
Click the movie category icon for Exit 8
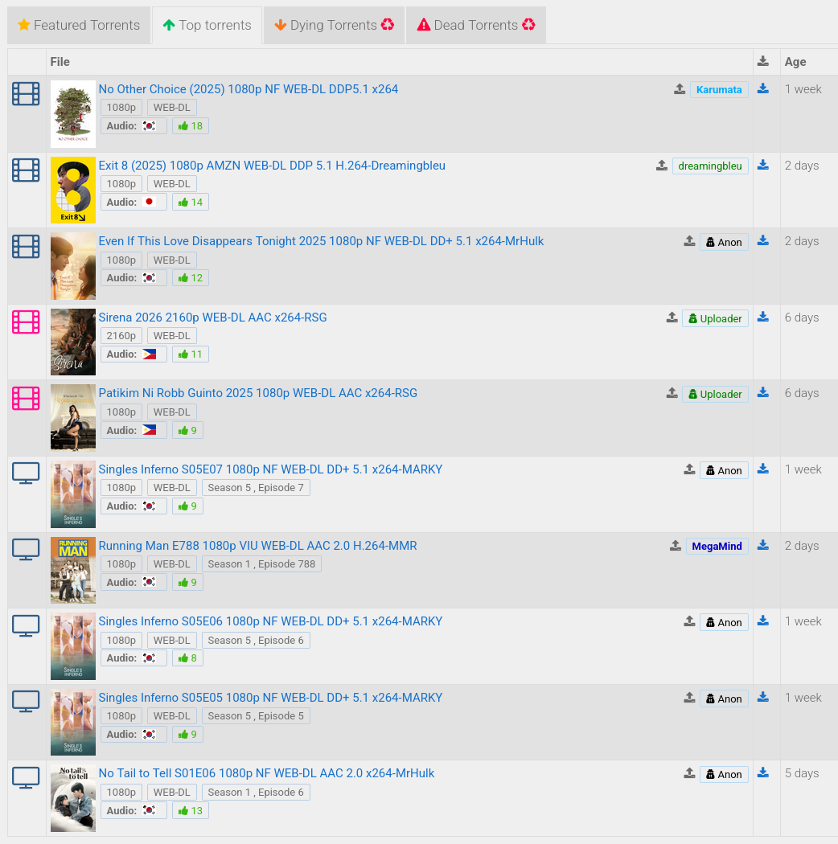pyautogui.click(x=26, y=170)
